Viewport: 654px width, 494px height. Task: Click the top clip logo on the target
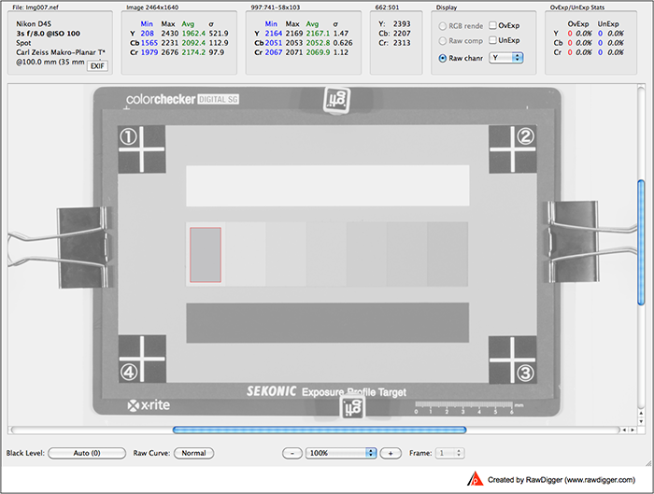tap(337, 100)
